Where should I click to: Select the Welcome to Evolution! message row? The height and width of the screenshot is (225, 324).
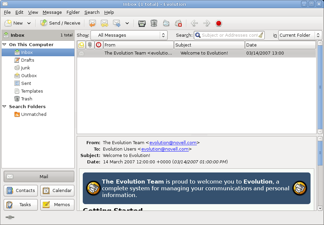pos(196,53)
